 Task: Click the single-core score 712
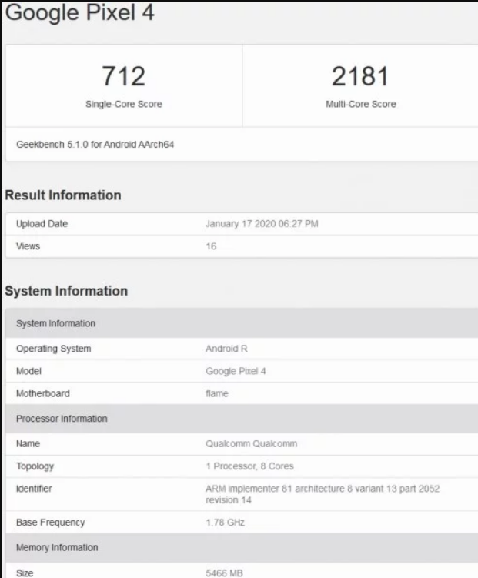(123, 76)
